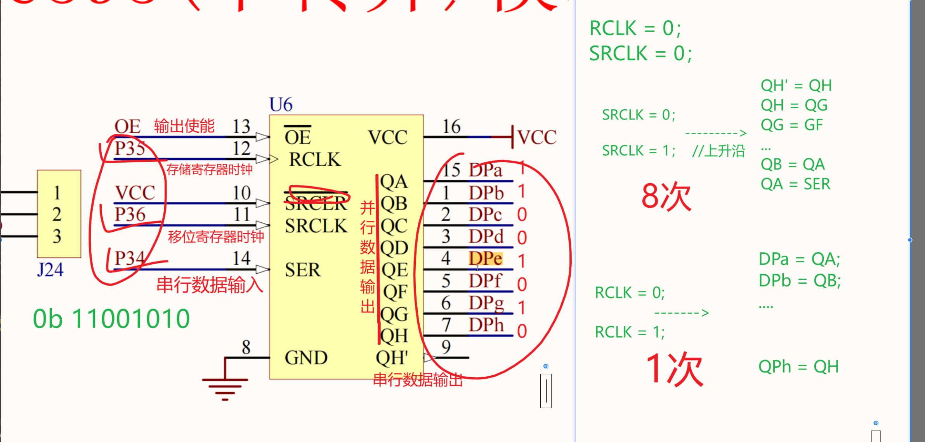Click the red text "8次"
This screenshot has height=442, width=925.
point(666,196)
